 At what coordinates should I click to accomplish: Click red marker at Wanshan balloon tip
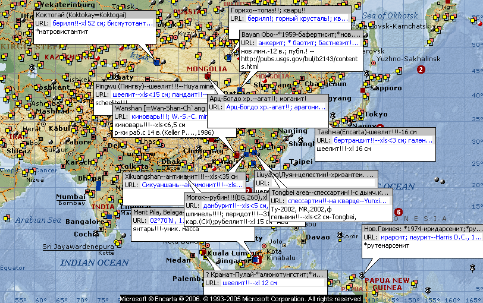pos(237,155)
